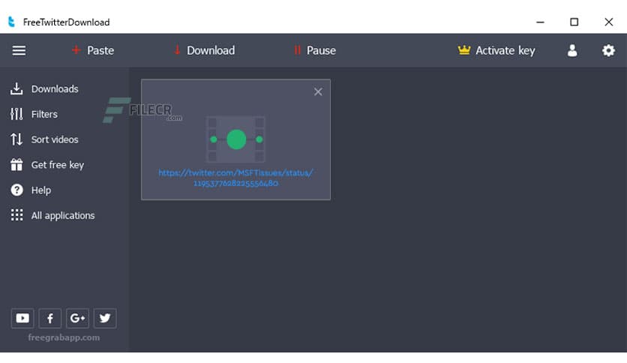Select Downloads in the sidebar
The height and width of the screenshot is (363, 627).
[x=44, y=88]
